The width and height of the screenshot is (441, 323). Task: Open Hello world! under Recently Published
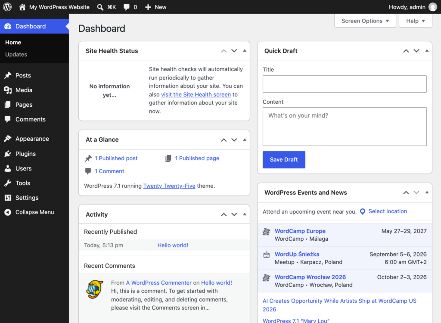(x=173, y=245)
